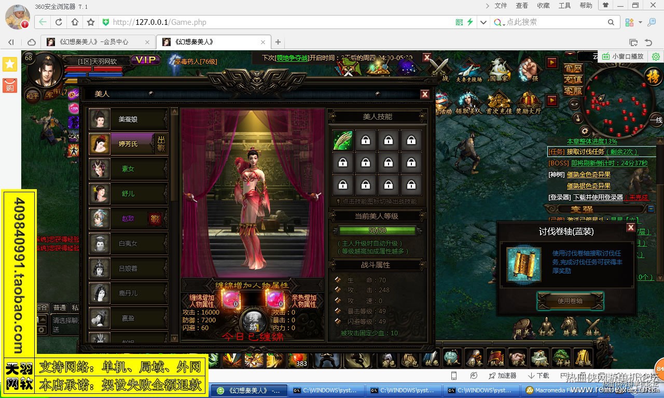Click the 角色 character icon in bottom bar

pyautogui.click(x=386, y=358)
